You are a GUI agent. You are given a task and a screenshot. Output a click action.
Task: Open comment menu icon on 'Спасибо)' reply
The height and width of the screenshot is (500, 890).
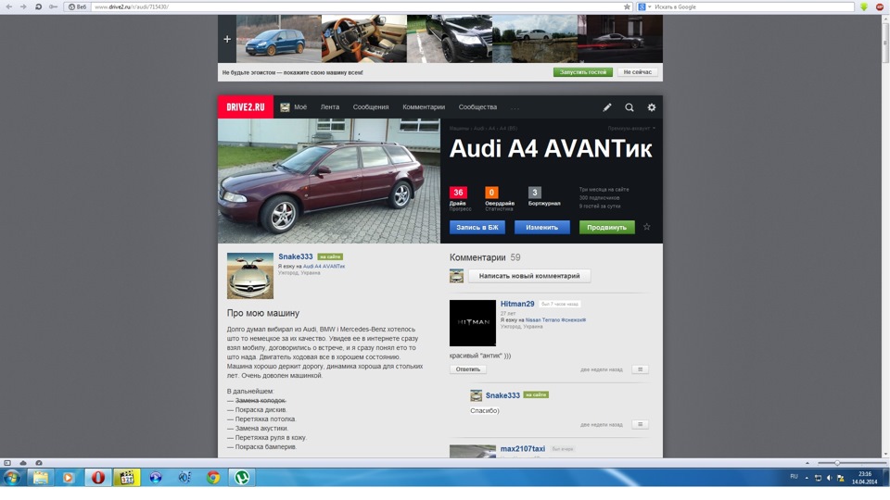tap(641, 424)
